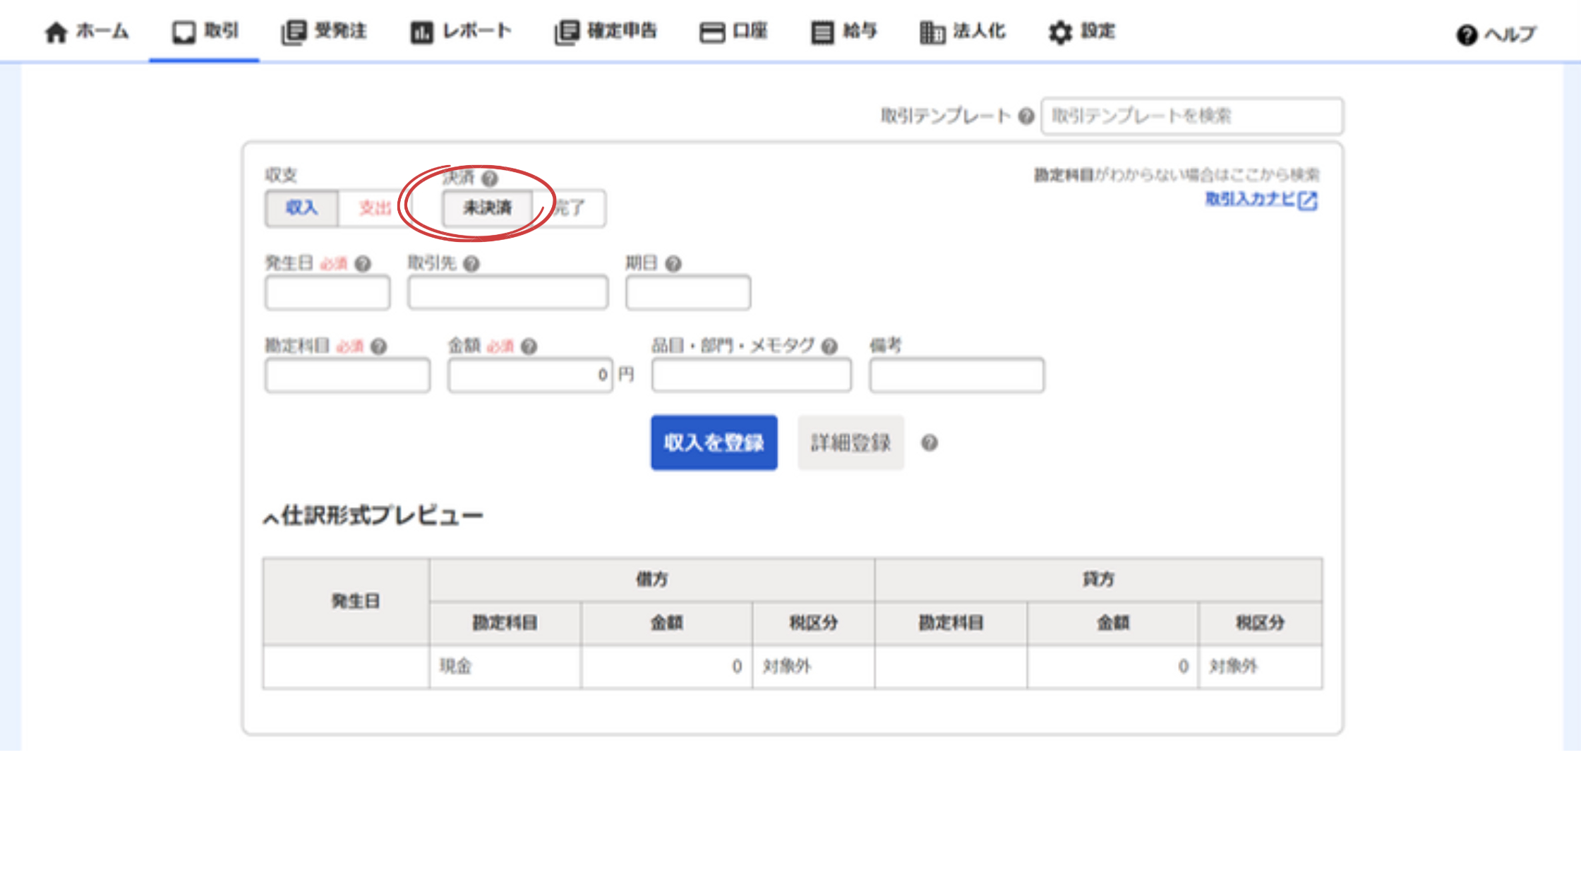Select 未決済 unsettled toggle
Screen dimensions: 1581x889
point(487,208)
